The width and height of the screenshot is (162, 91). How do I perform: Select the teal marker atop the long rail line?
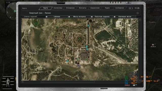click(x=88, y=25)
